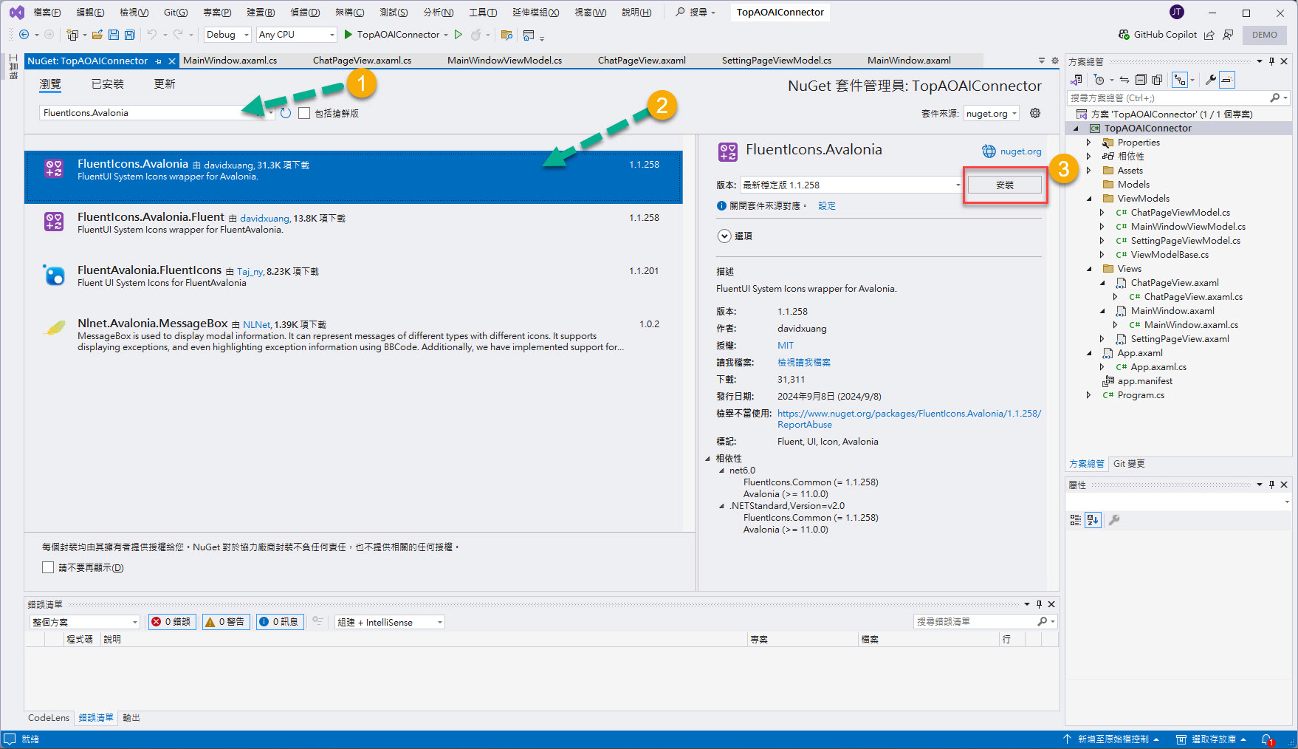Viewport: 1298px width, 749px height.
Task: Open Properties wrench in Solution Explorer toolbar
Action: point(1211,80)
